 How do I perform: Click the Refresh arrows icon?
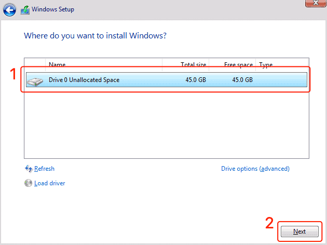click(x=29, y=169)
